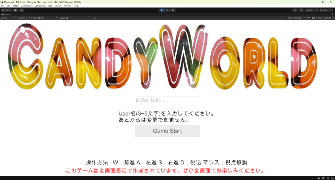Open the Window menu
335x180 pixels.
[x=67, y=6]
